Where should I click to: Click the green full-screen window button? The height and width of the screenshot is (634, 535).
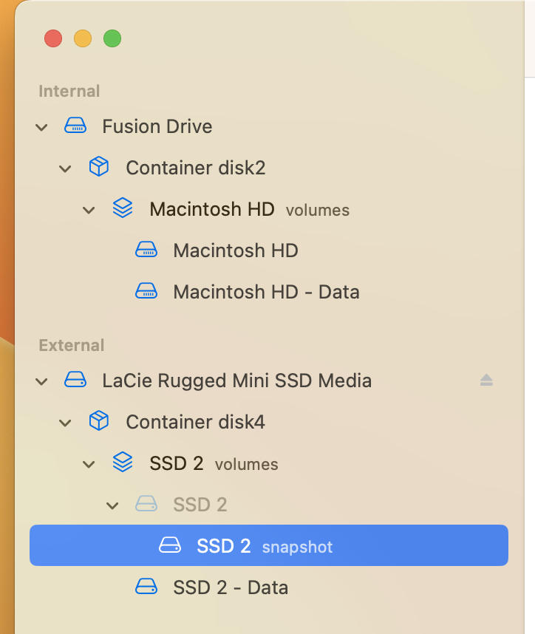coord(112,38)
